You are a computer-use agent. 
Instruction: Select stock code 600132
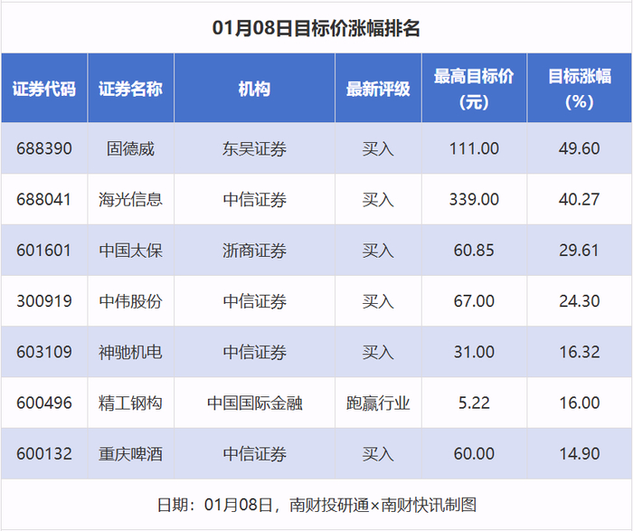44,454
